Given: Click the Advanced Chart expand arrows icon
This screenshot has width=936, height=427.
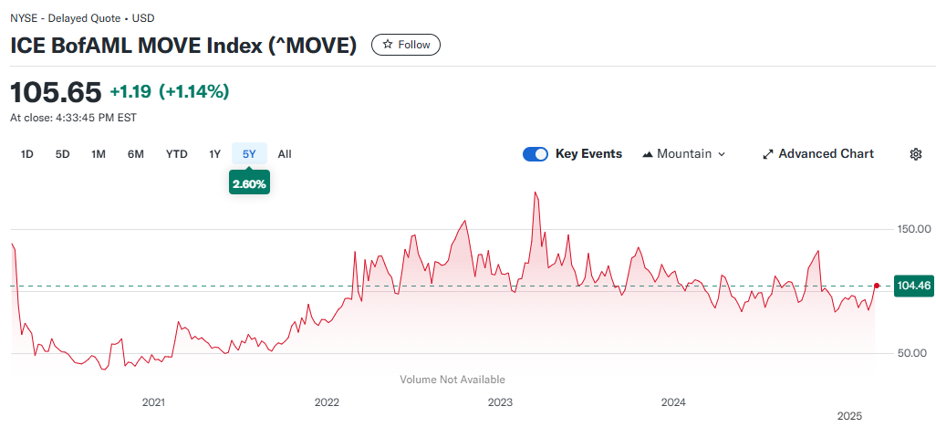Looking at the screenshot, I should (768, 154).
